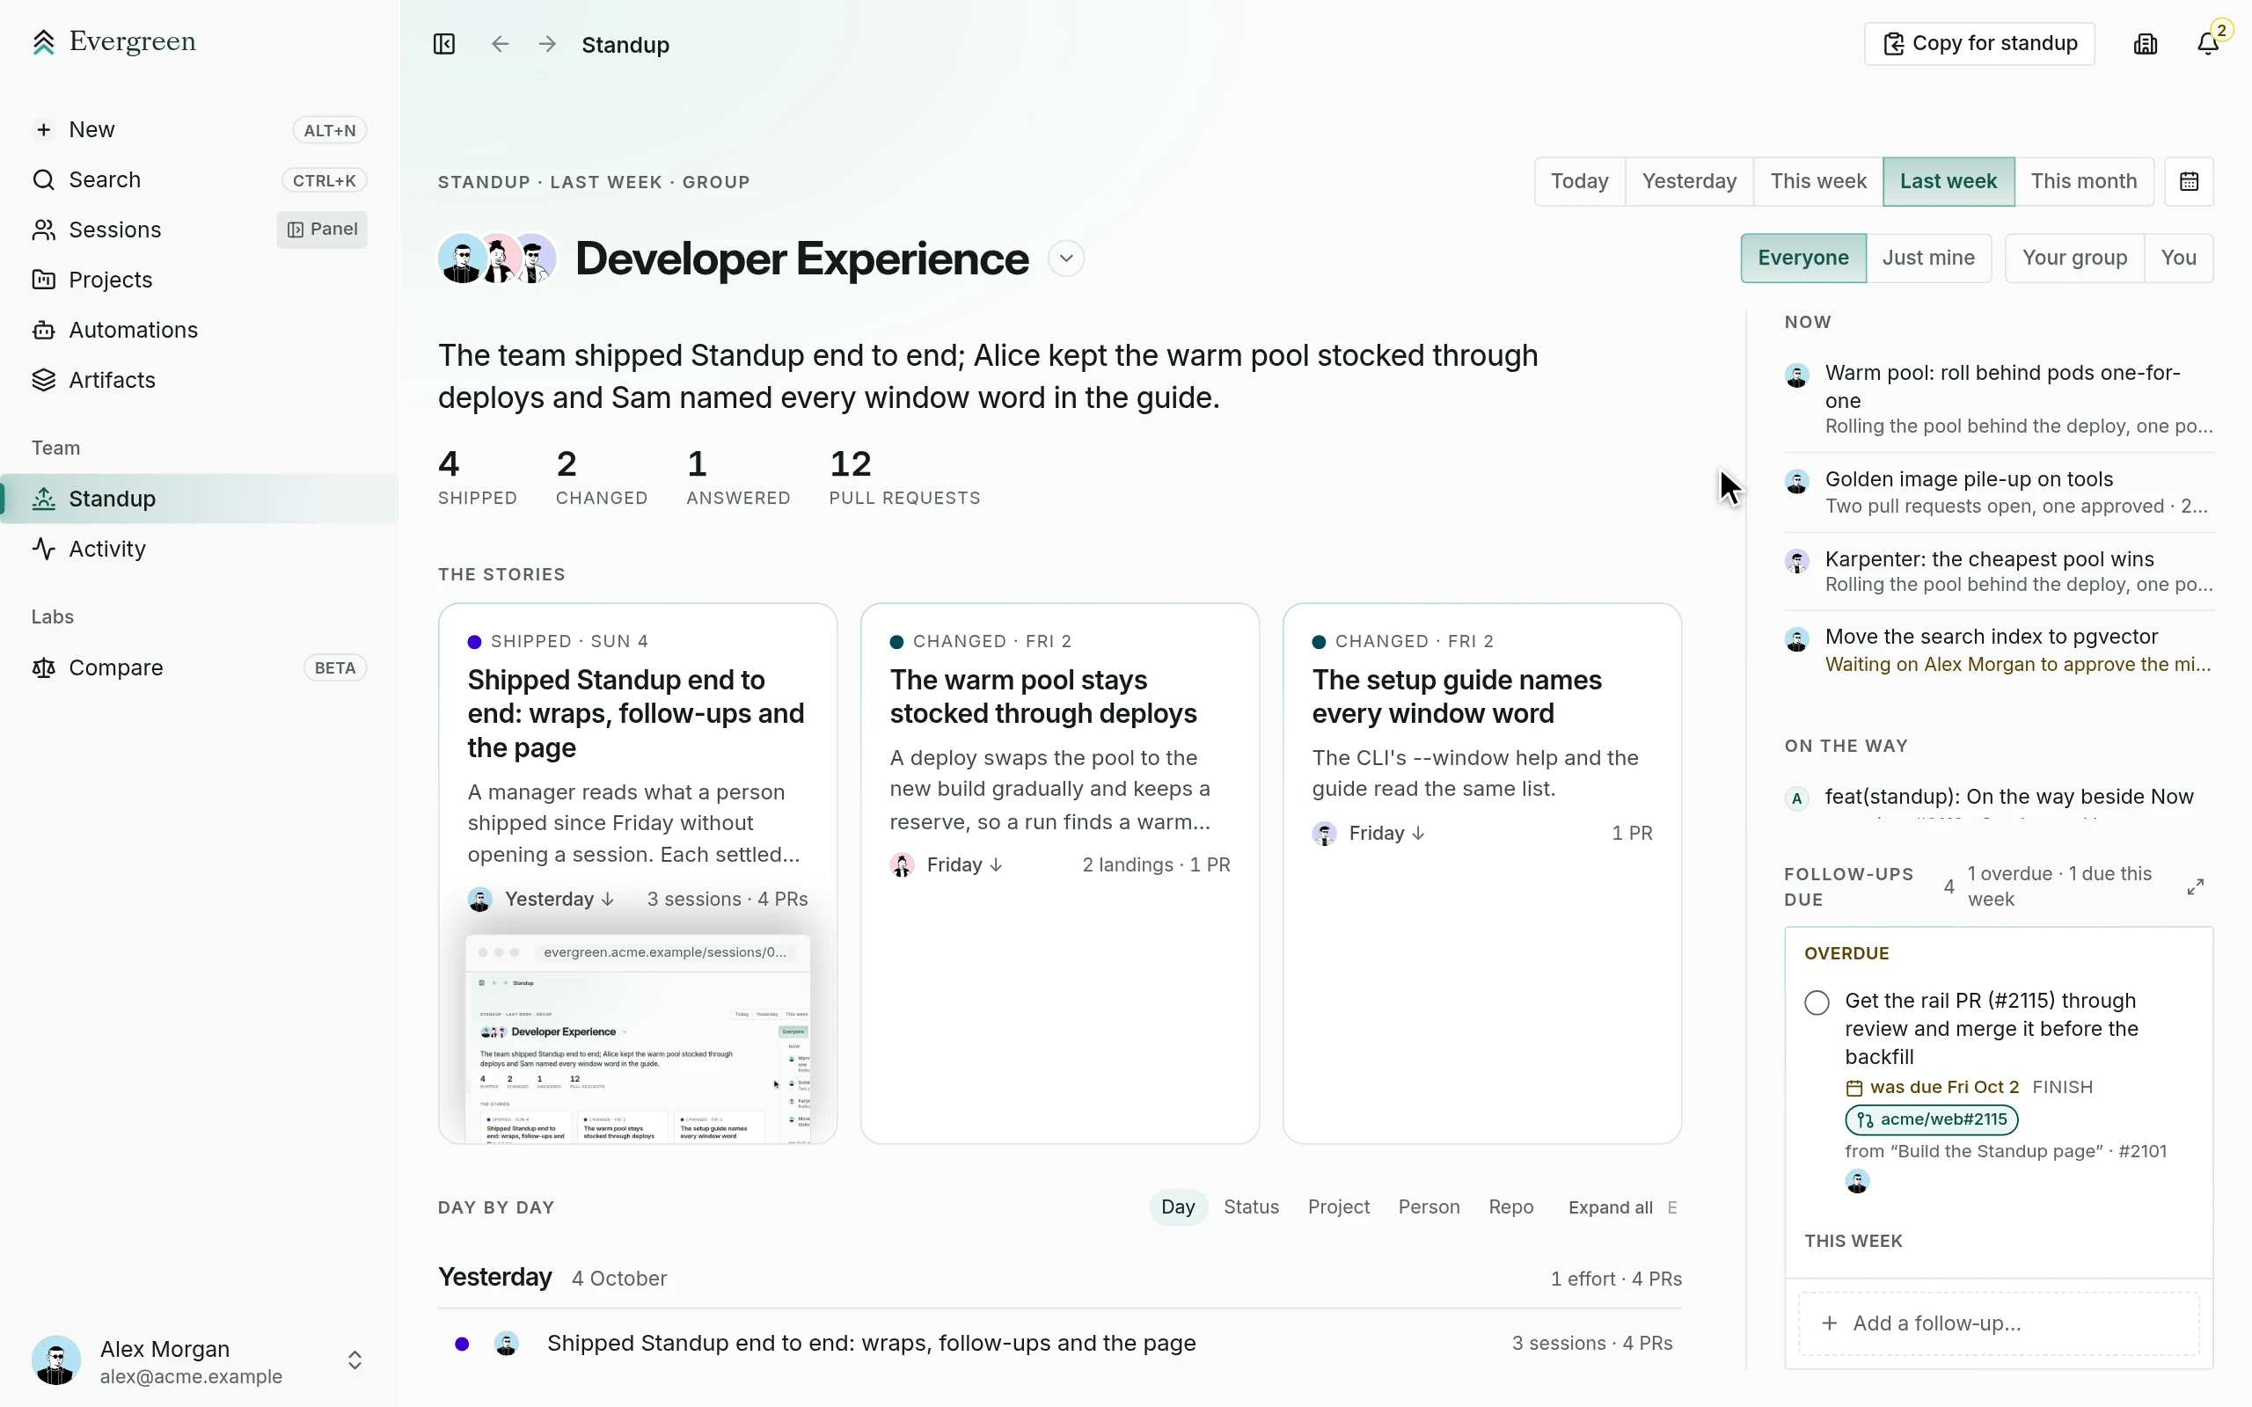Switch to the Your group scope
The height and width of the screenshot is (1407, 2252).
2074,258
